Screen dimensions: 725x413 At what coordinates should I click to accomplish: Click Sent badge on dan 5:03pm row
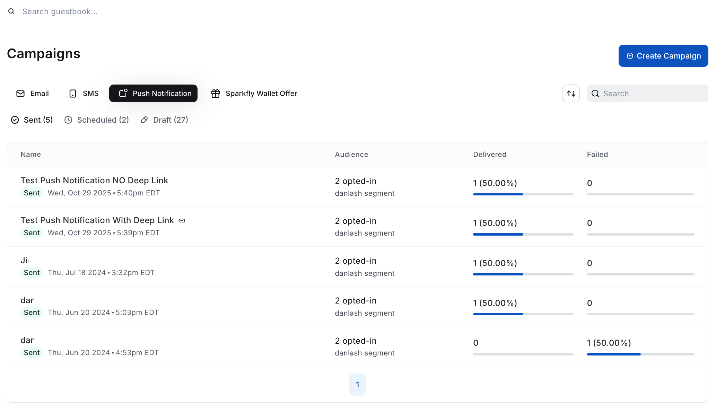32,313
